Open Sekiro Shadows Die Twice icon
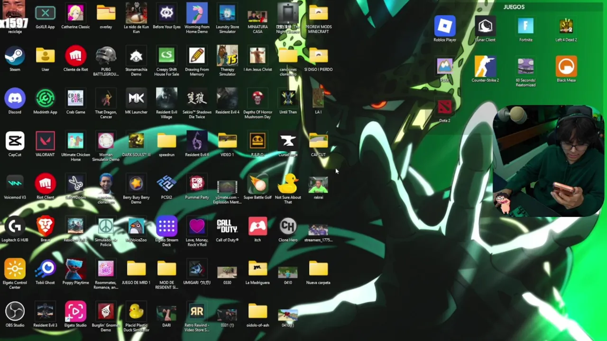 pyautogui.click(x=197, y=99)
